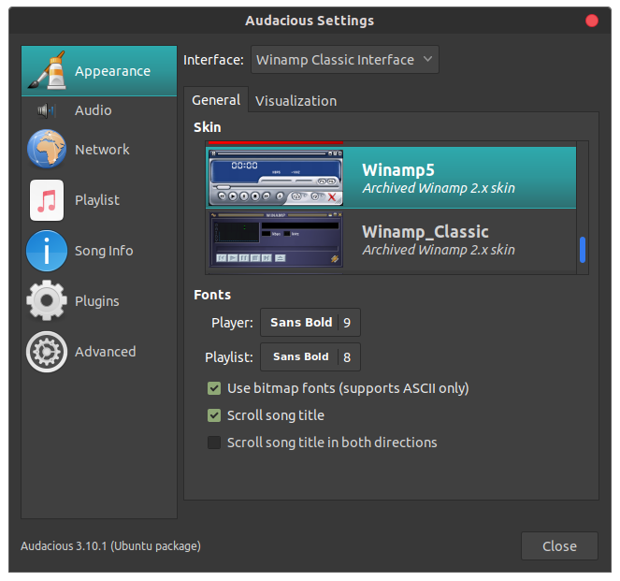620x581 pixels.
Task: Click the Playlist music note icon
Action: [x=47, y=200]
